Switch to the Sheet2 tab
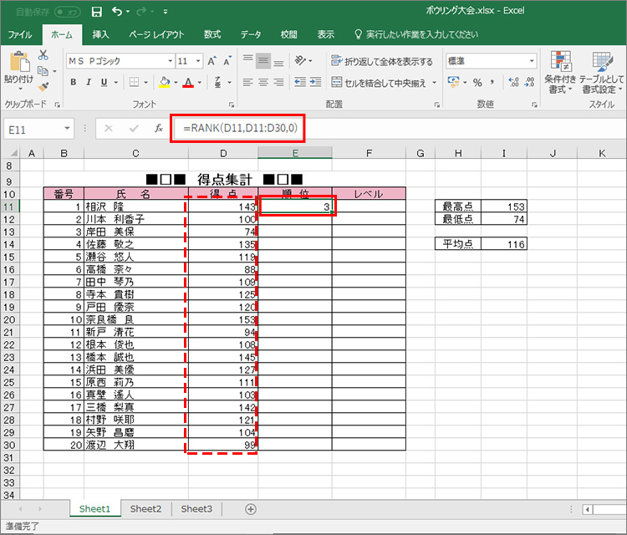Screen dimensions: 627x535 pyautogui.click(x=145, y=508)
